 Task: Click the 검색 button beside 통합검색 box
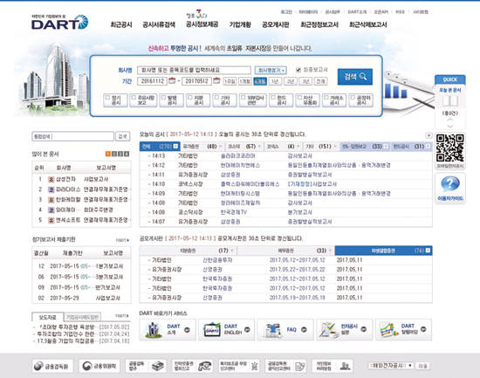(123, 136)
